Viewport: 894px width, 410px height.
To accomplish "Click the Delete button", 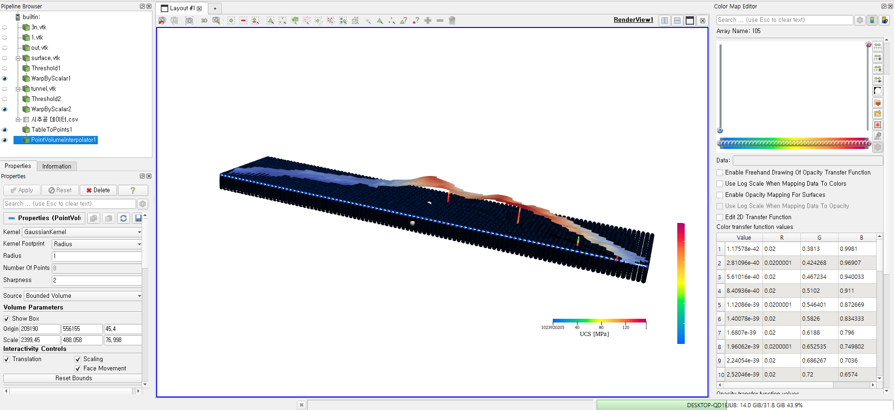I will point(98,190).
